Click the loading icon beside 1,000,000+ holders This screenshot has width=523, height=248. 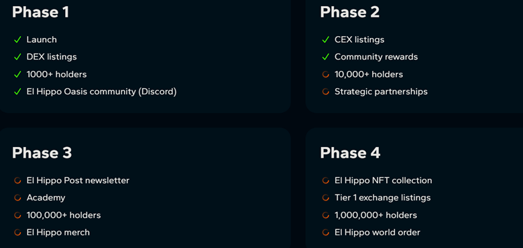click(326, 215)
